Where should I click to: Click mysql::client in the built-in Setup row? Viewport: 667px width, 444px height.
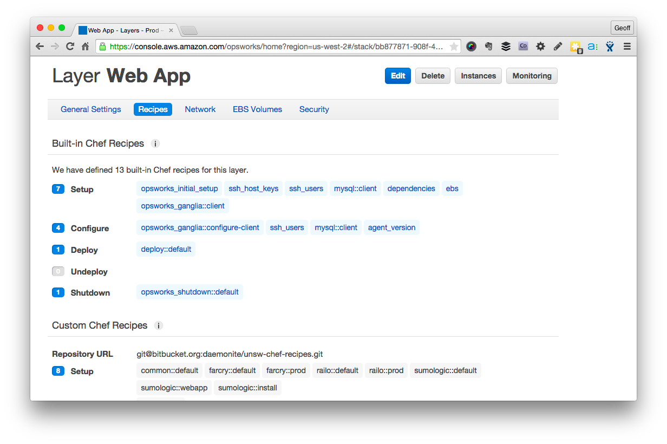click(x=355, y=188)
